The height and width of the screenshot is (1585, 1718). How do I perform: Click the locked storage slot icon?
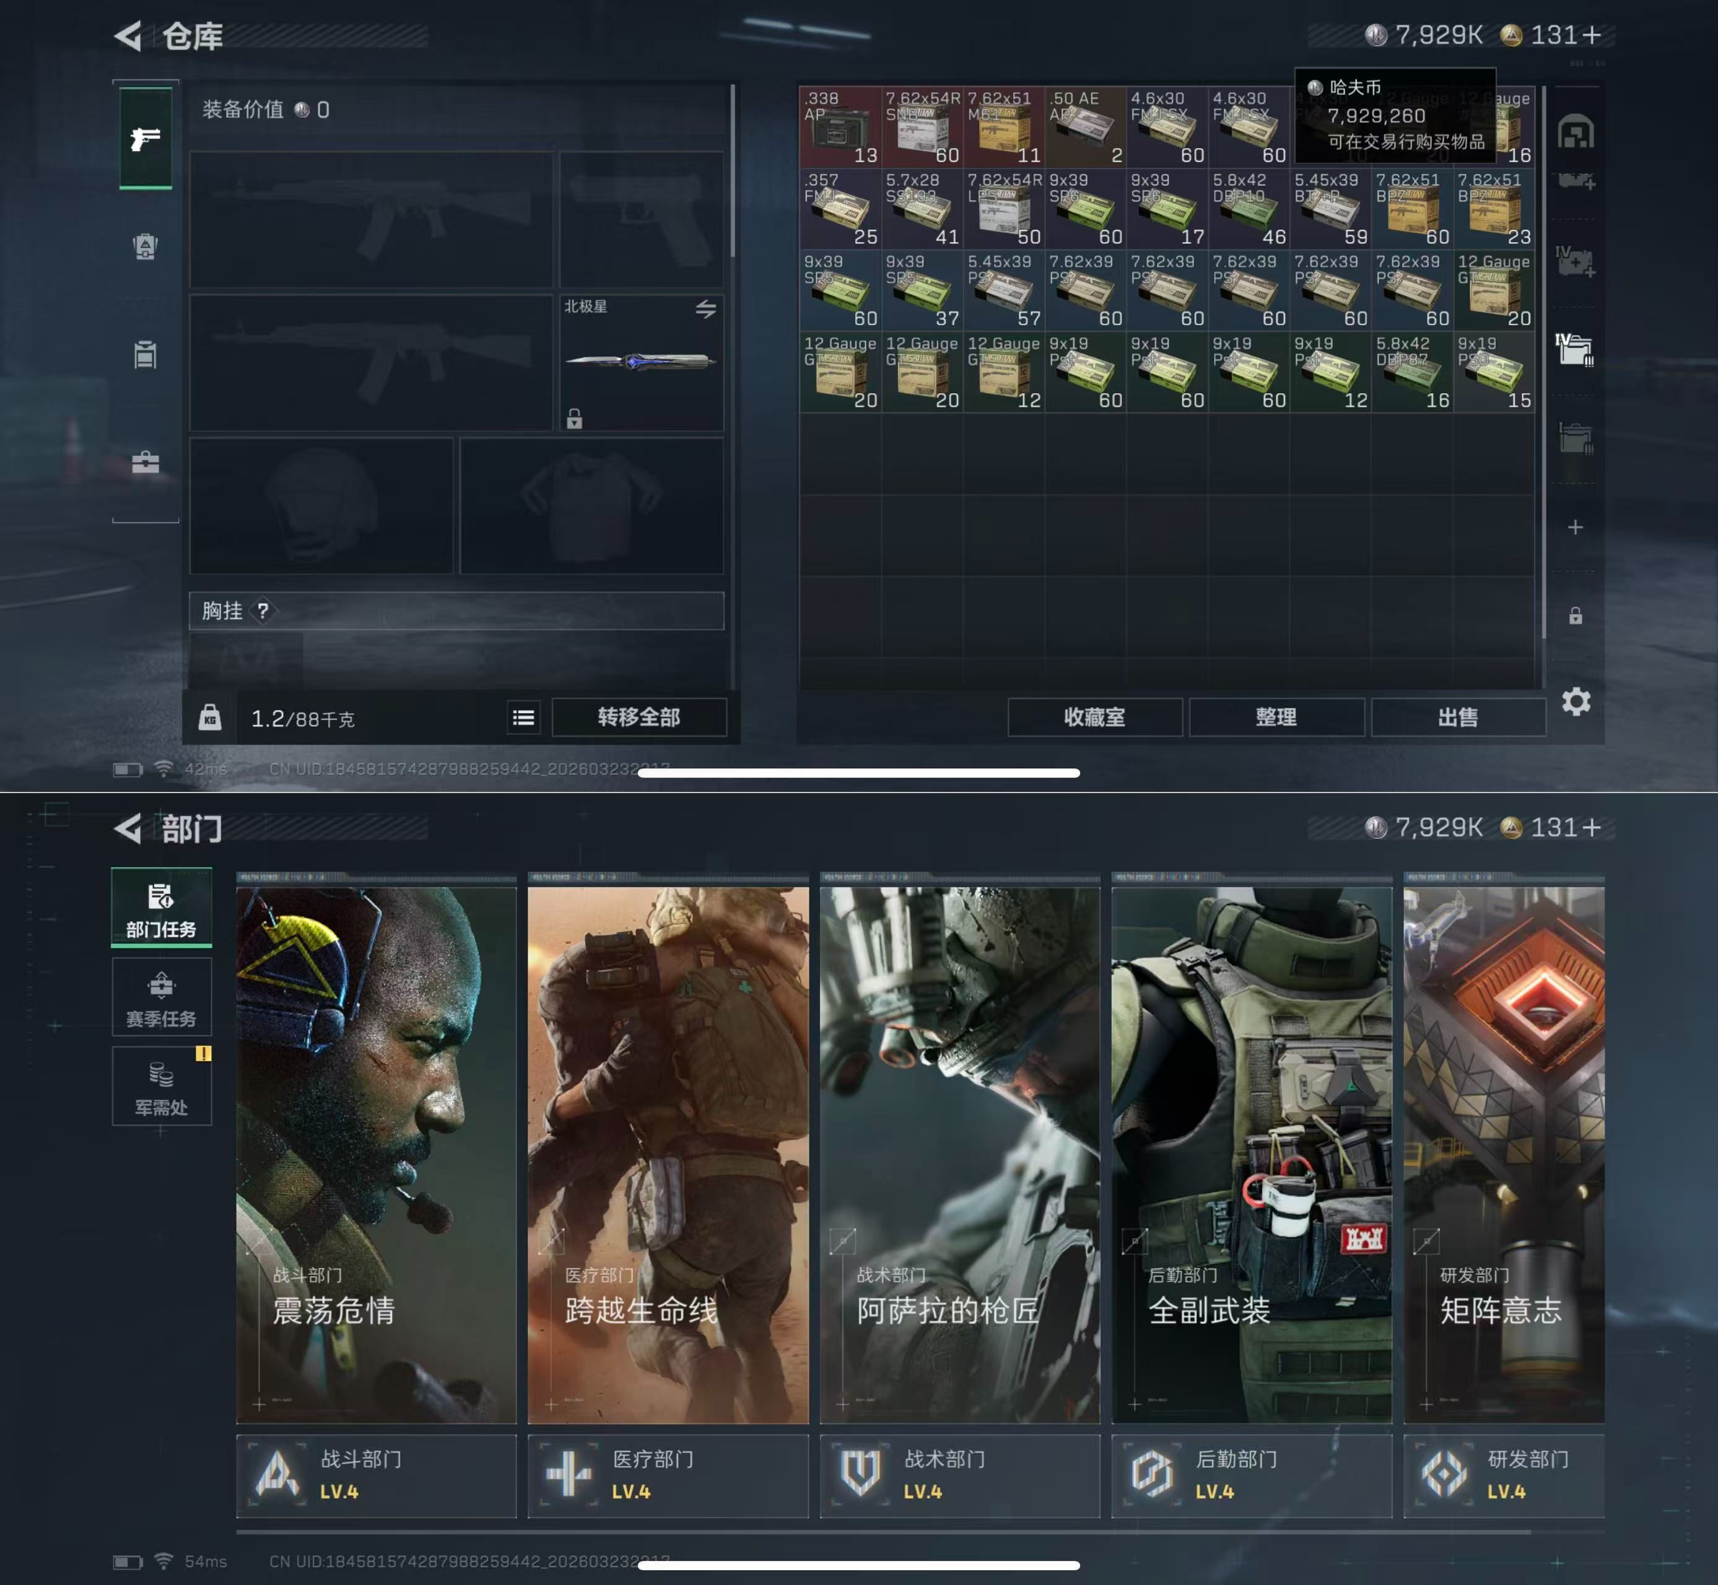tap(1576, 616)
